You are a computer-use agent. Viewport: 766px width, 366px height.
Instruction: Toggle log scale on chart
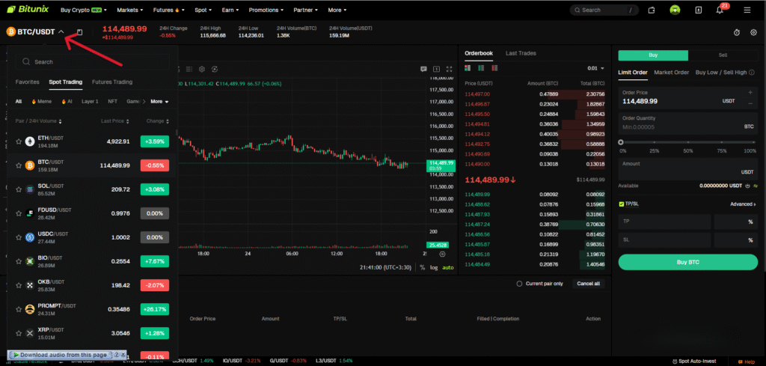point(434,267)
